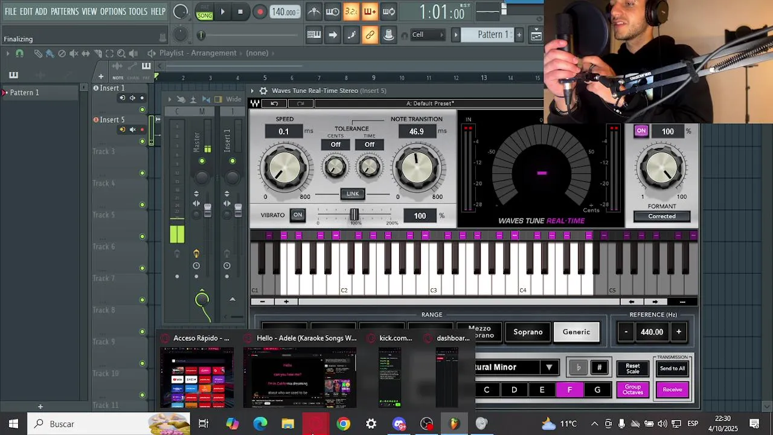
Task: Toggle Tolerance Time Off button
Action: (369, 144)
